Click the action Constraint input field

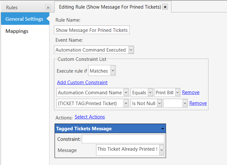(x=123, y=139)
